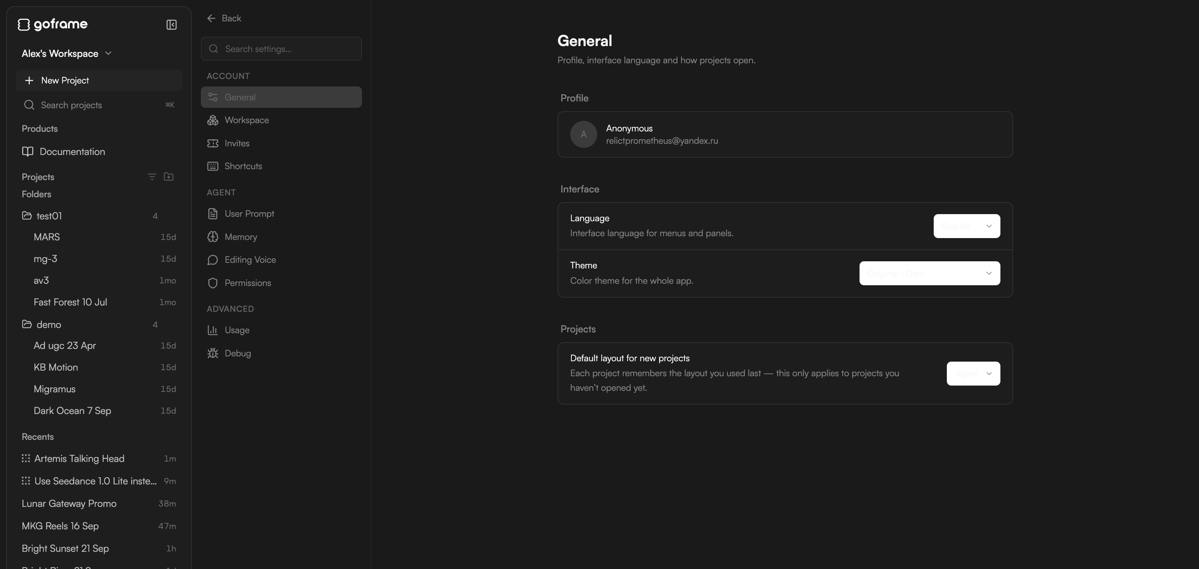The image size is (1199, 569).
Task: Select General settings tab
Action: click(x=281, y=97)
